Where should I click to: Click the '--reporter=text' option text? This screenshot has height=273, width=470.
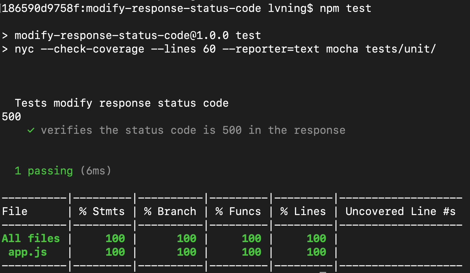click(271, 49)
